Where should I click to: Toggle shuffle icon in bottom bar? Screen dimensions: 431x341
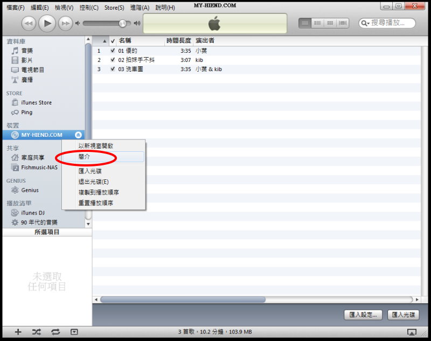point(36,332)
